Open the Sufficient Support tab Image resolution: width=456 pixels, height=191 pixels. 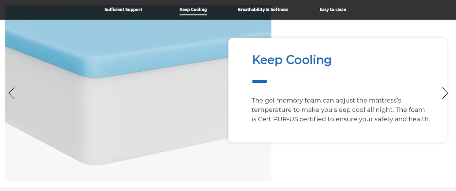point(123,9)
